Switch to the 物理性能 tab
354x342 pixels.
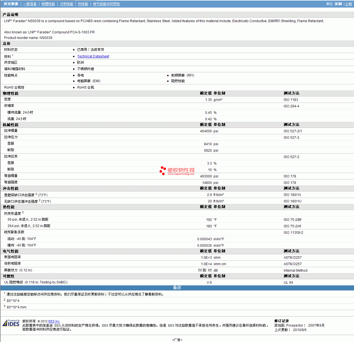[48, 4]
